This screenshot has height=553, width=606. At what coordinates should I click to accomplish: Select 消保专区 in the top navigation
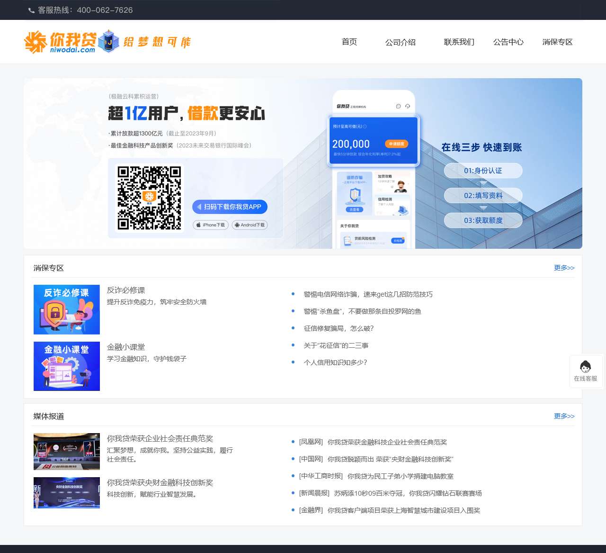coord(558,42)
